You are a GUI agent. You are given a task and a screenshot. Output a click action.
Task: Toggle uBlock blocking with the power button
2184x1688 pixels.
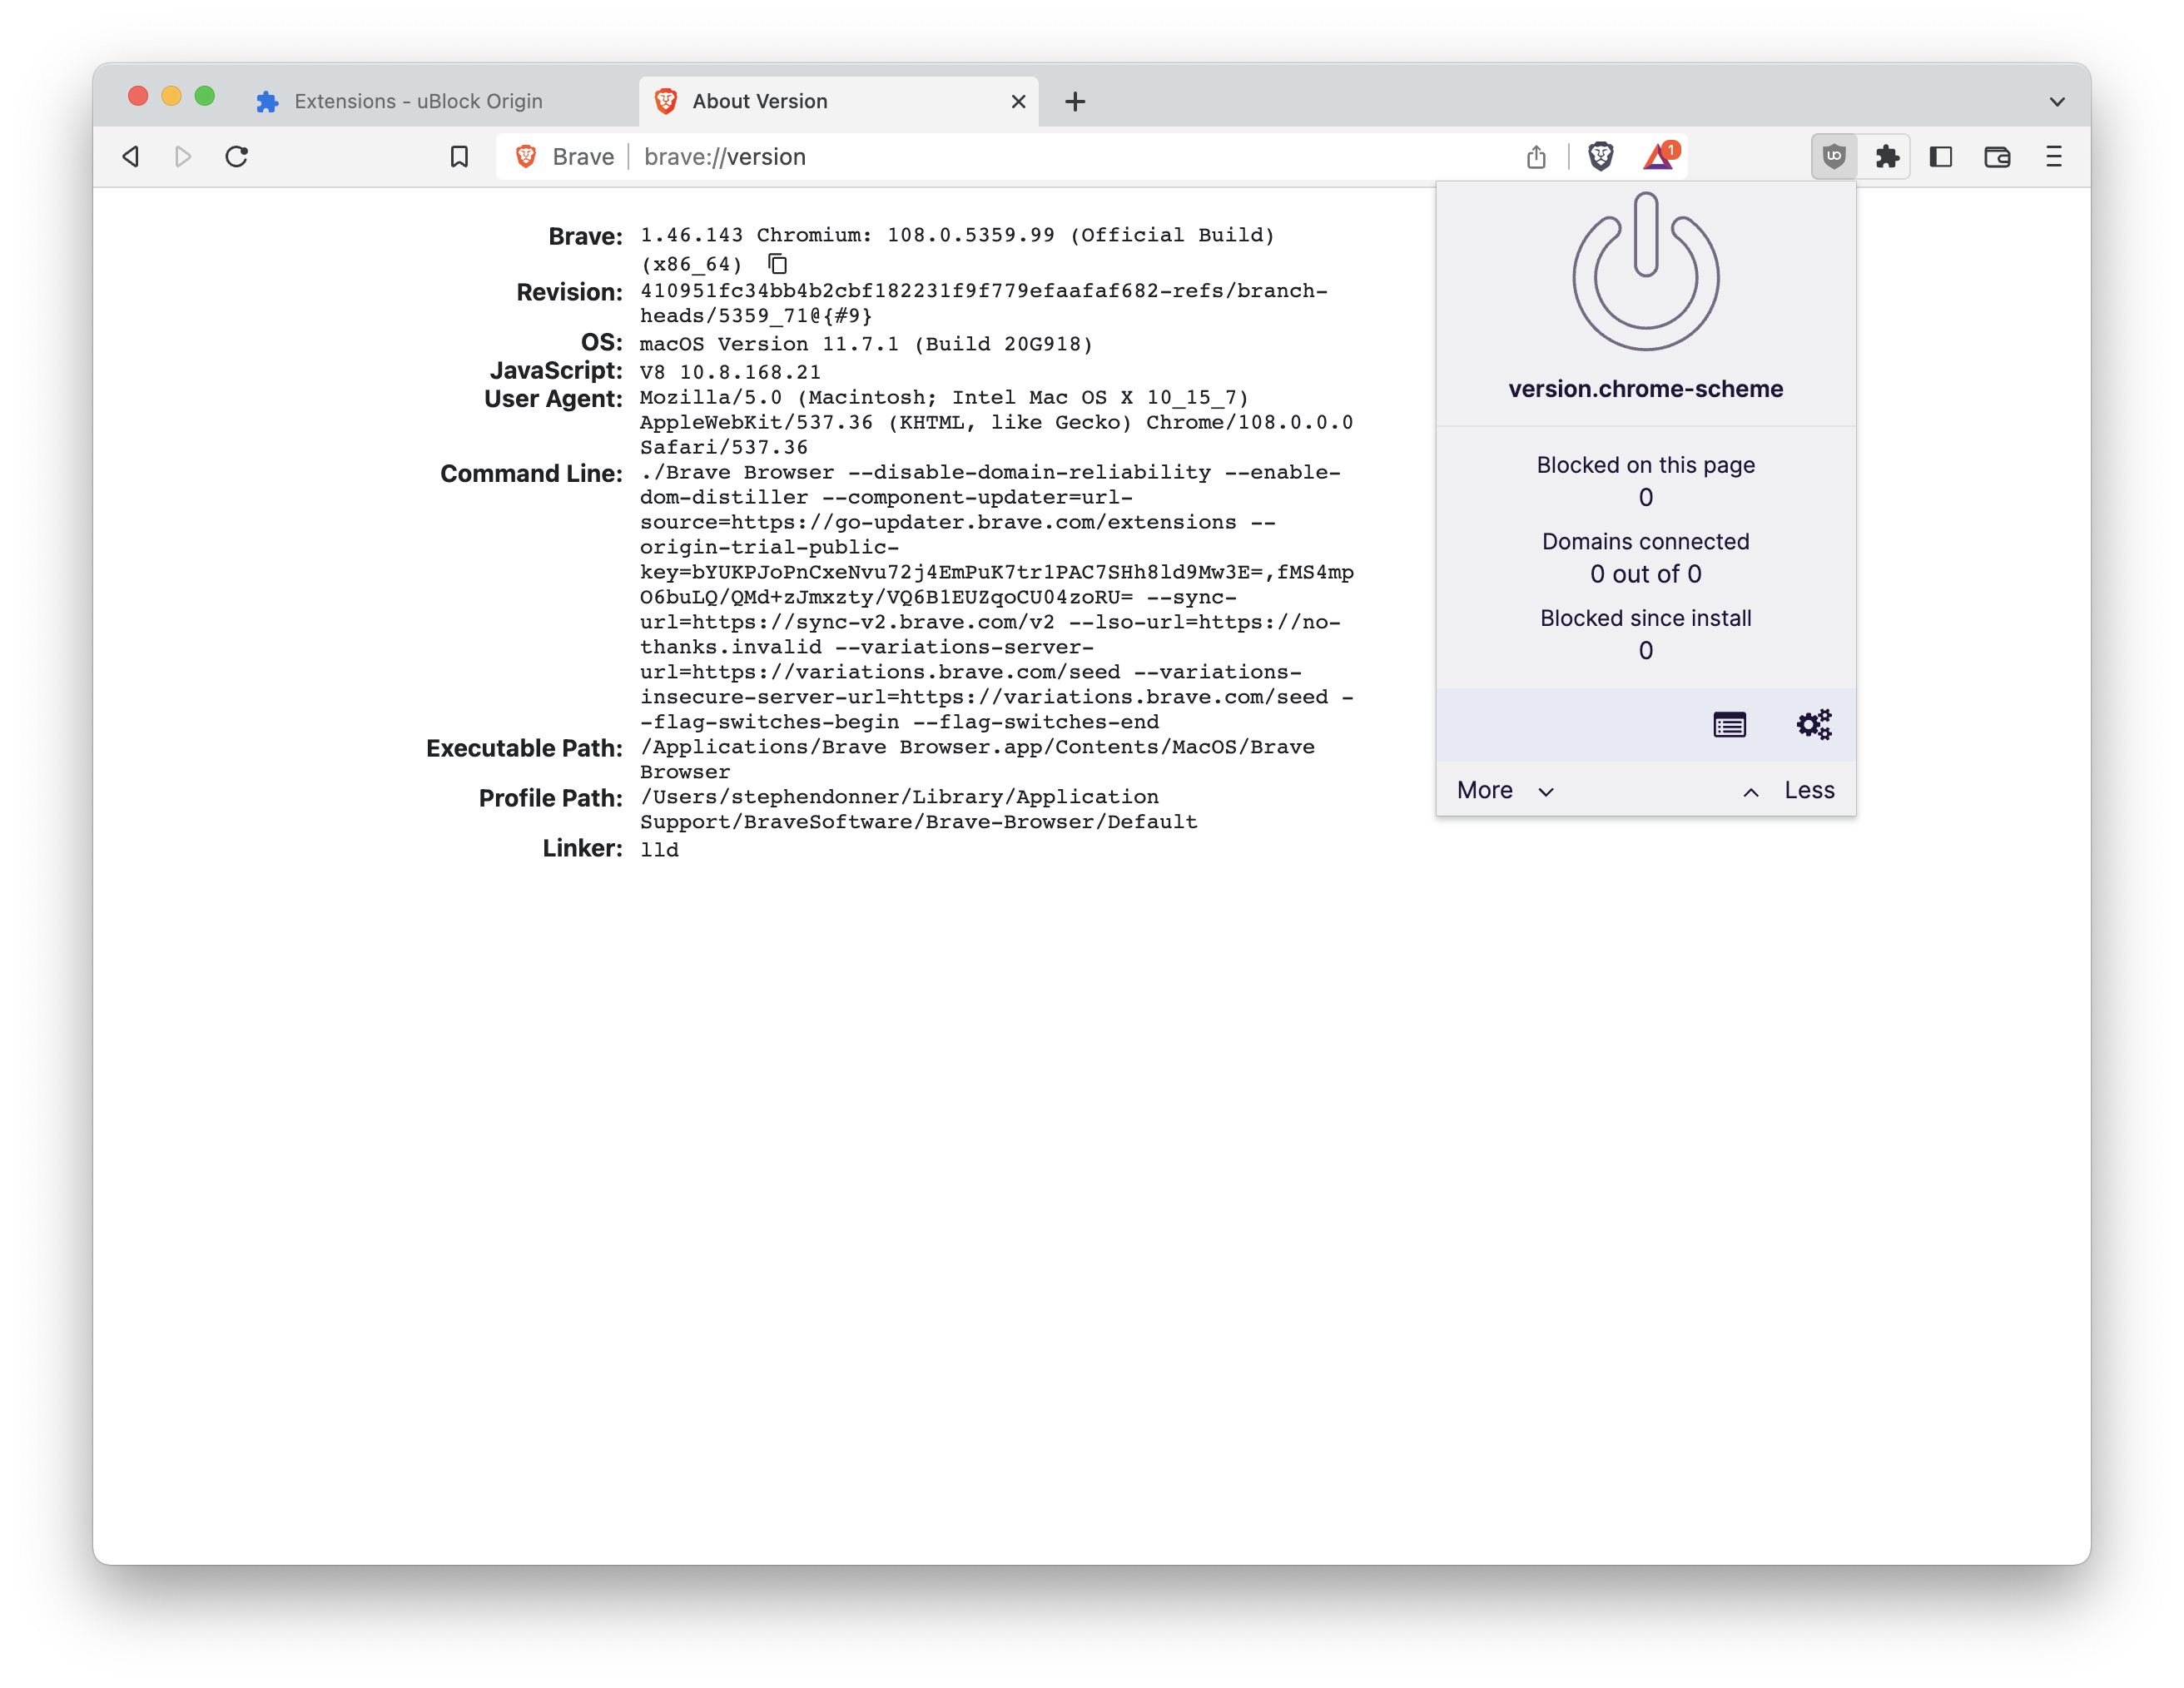[x=1645, y=272]
